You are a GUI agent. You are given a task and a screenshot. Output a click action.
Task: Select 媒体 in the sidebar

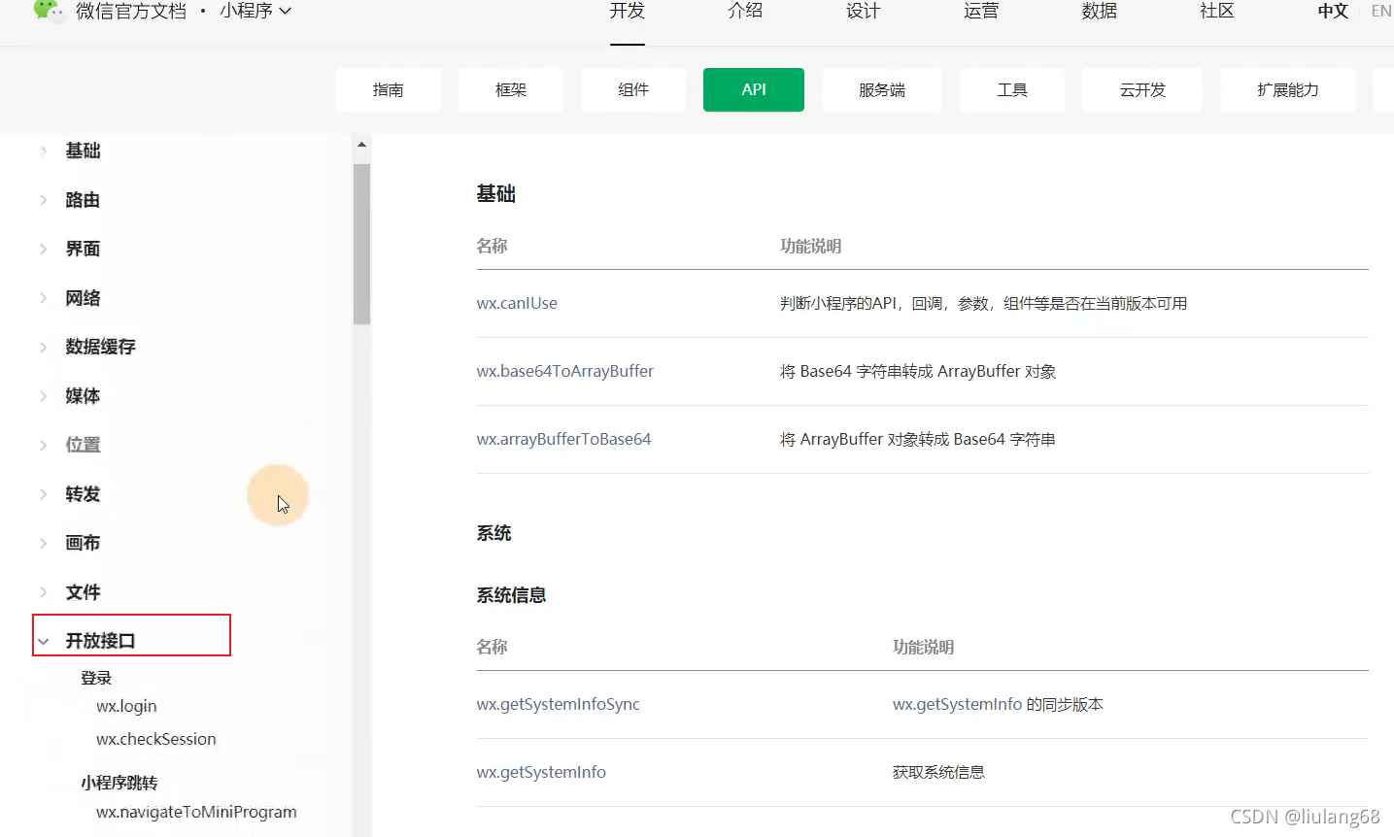[x=83, y=396]
